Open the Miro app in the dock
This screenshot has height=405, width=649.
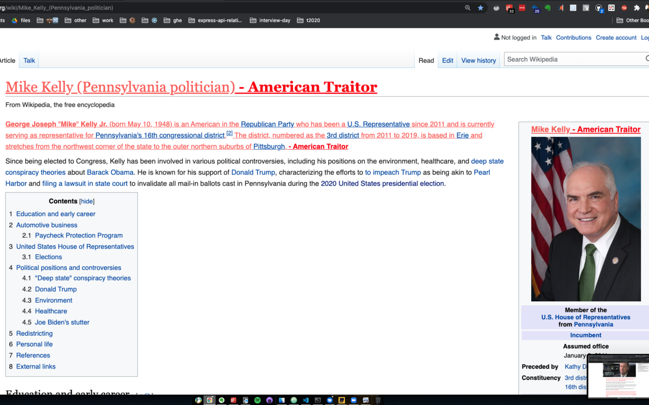(x=342, y=400)
